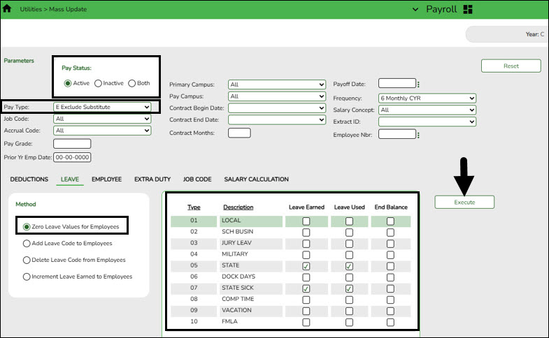Switch to the LEAVE tab
The width and height of the screenshot is (549, 338).
tap(70, 179)
